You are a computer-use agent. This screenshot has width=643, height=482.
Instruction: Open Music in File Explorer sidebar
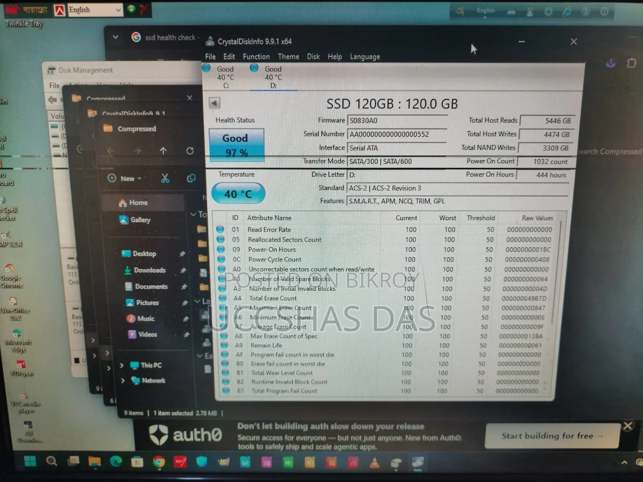140,318
